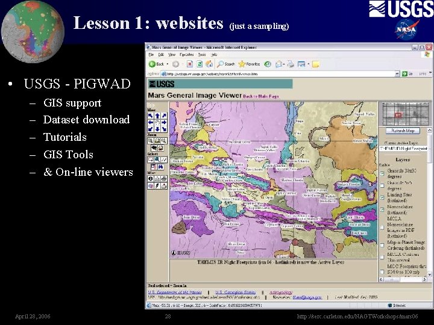Screen dimensions: 434x325
Task: Select the Zoom Out magnifier tool
Action: click(164, 141)
